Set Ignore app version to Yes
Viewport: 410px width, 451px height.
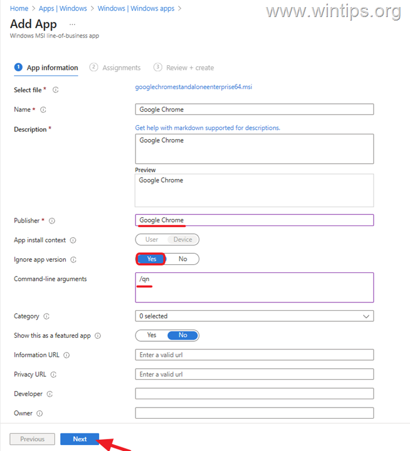click(x=151, y=259)
